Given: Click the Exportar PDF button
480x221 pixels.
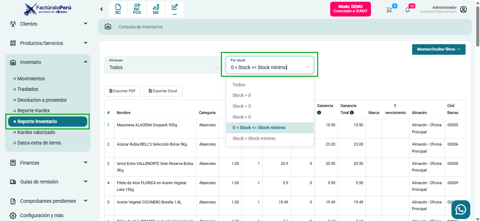Looking at the screenshot, I should 122,91.
